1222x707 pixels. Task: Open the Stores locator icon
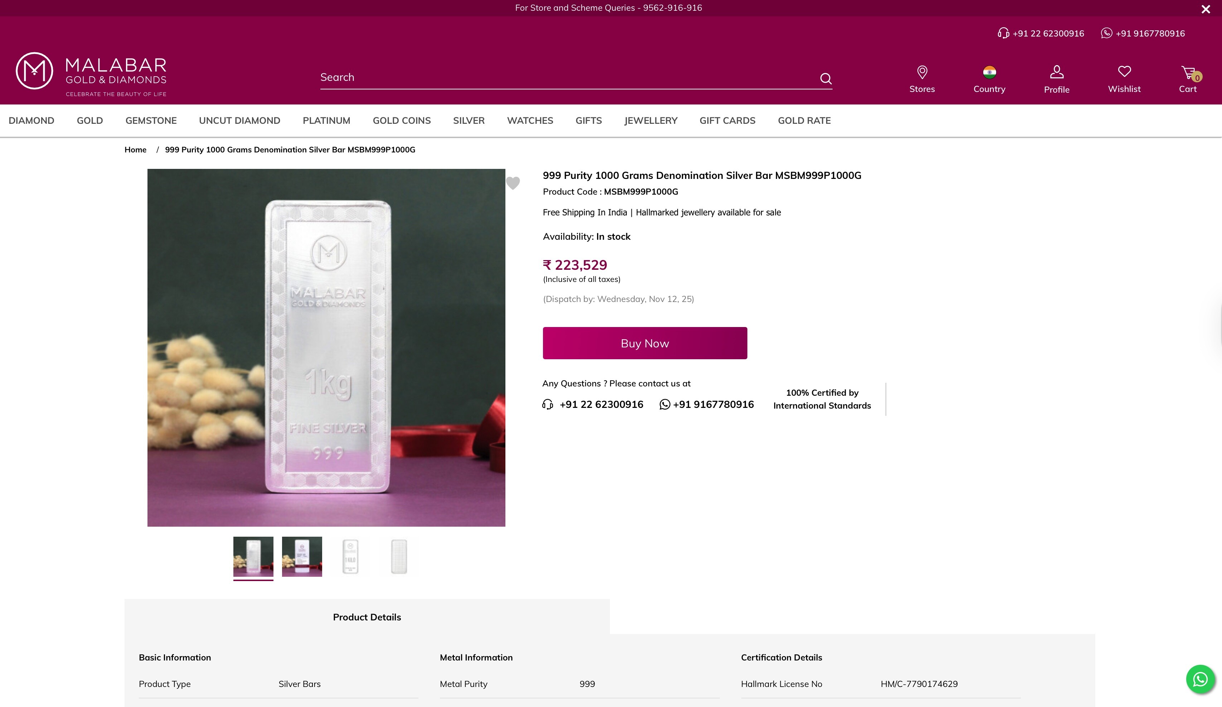click(922, 73)
